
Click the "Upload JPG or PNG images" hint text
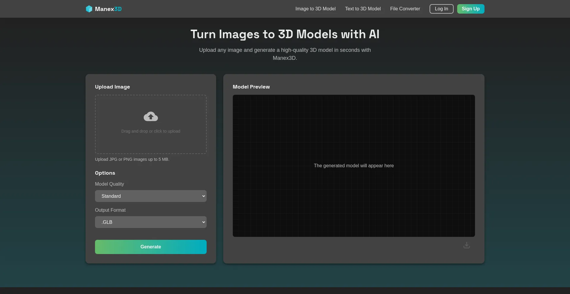point(132,159)
